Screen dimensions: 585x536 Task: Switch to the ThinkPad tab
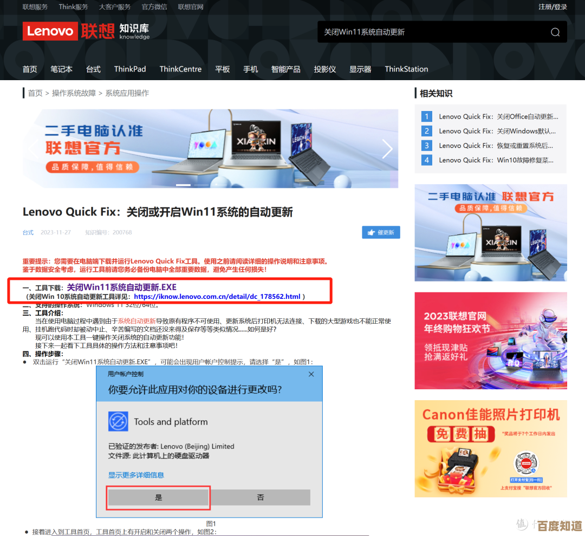[130, 69]
